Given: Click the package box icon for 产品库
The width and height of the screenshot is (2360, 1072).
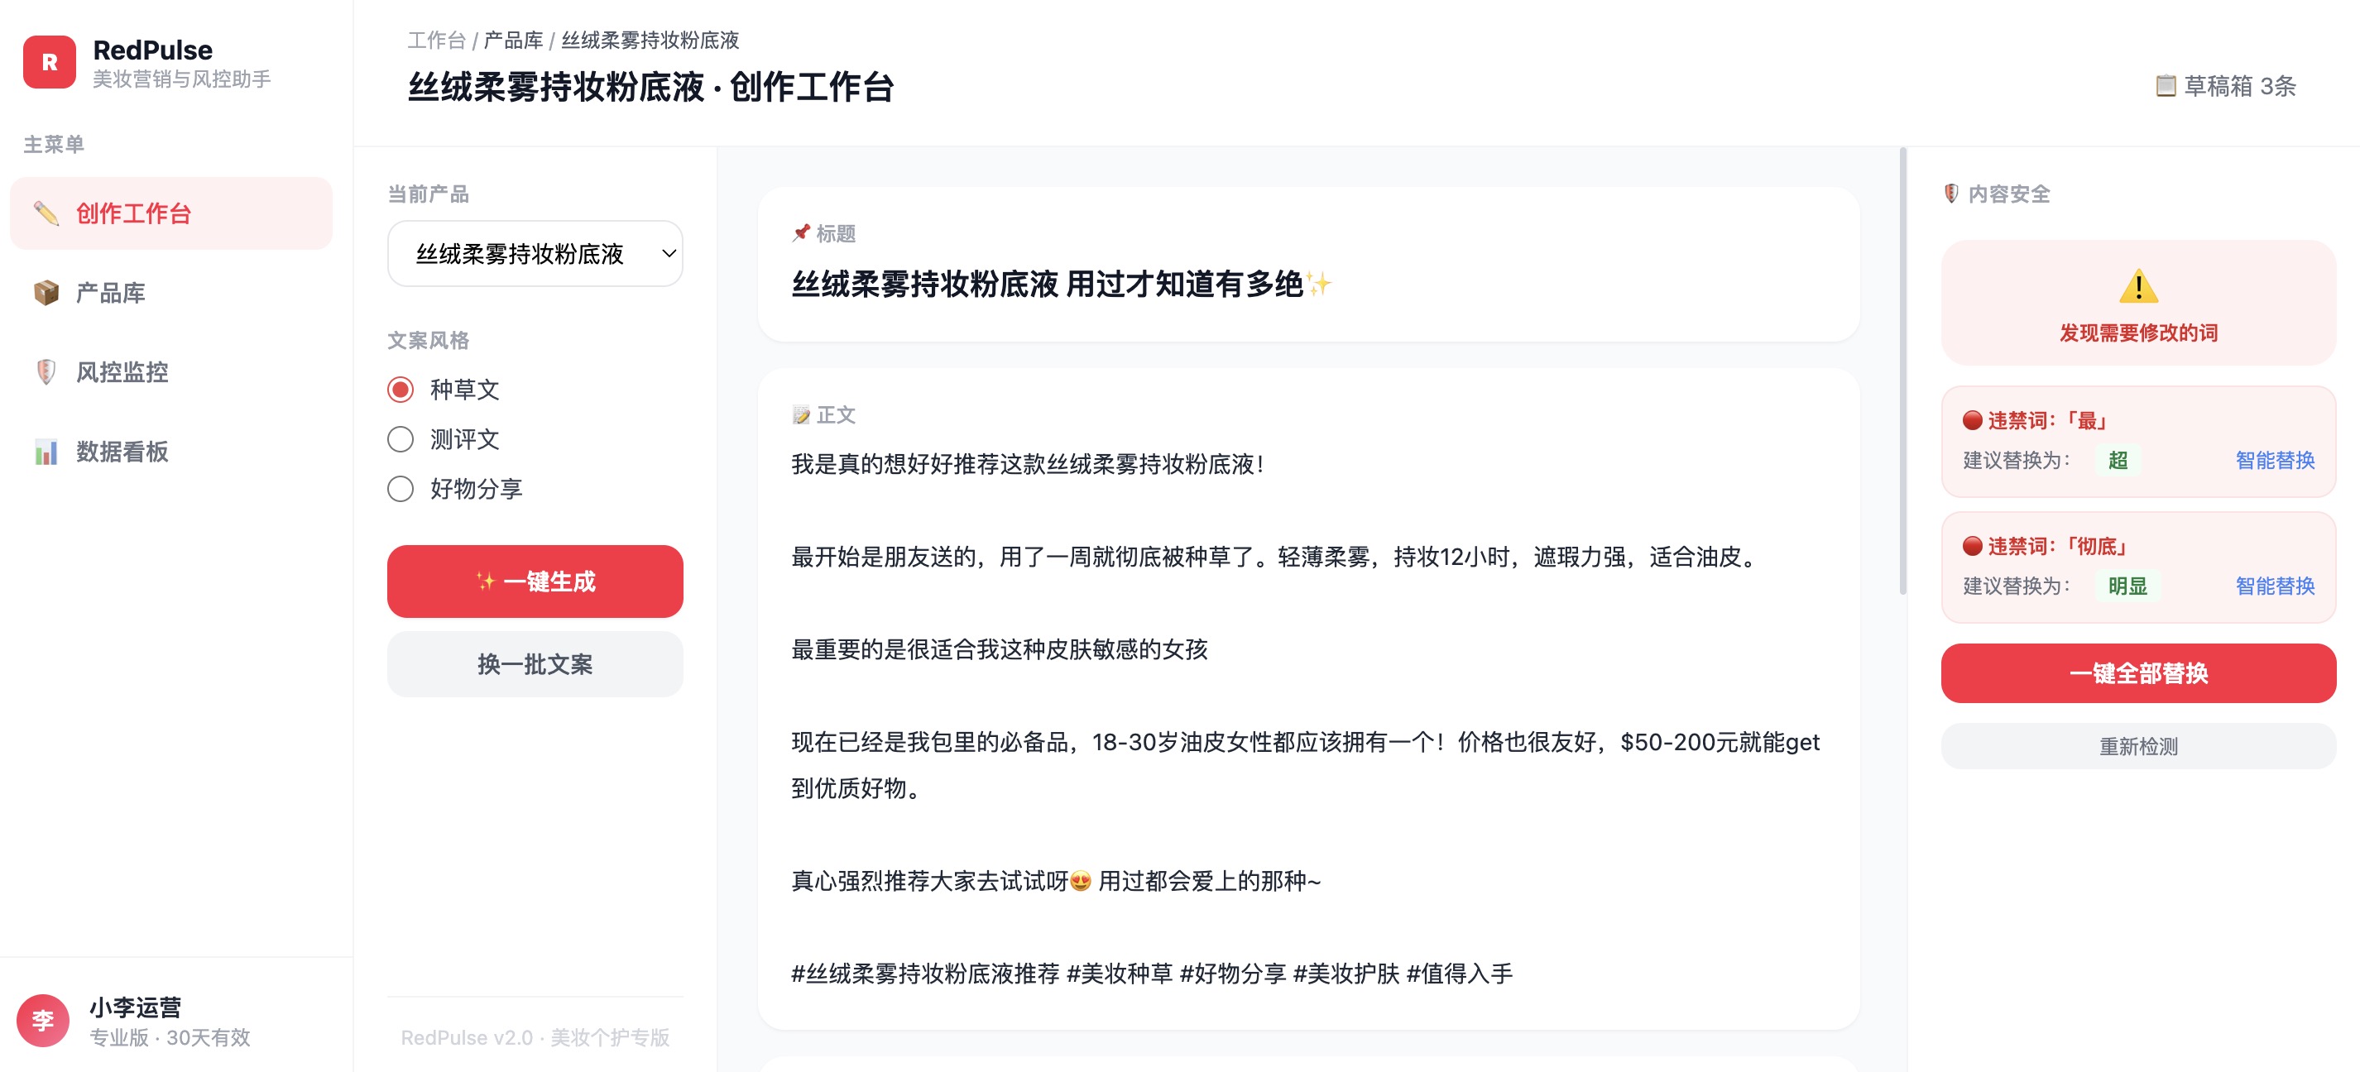Looking at the screenshot, I should (x=46, y=293).
